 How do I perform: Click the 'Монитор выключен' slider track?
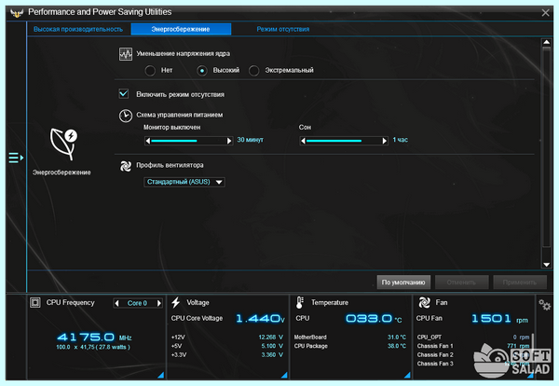188,141
